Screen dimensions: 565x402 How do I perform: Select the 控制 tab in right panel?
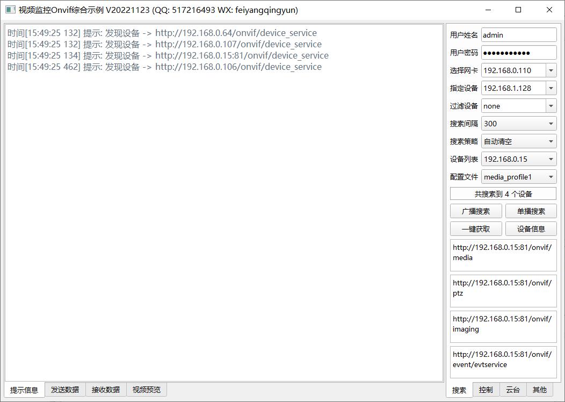pyautogui.click(x=486, y=390)
